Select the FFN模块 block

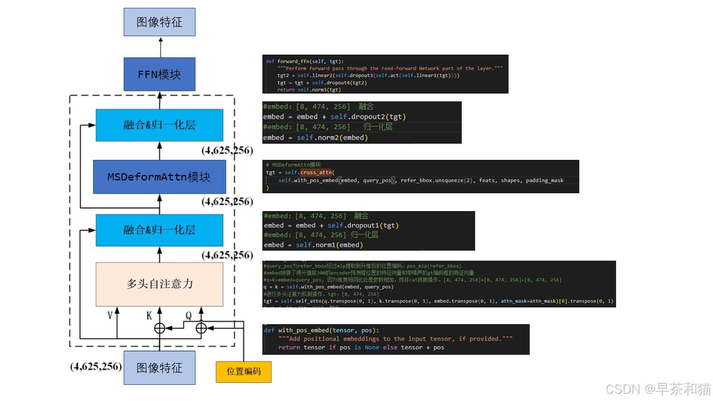click(159, 74)
